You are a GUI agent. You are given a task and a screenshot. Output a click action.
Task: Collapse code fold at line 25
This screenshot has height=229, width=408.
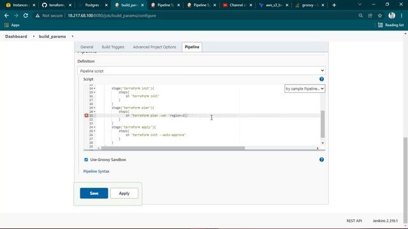click(94, 131)
